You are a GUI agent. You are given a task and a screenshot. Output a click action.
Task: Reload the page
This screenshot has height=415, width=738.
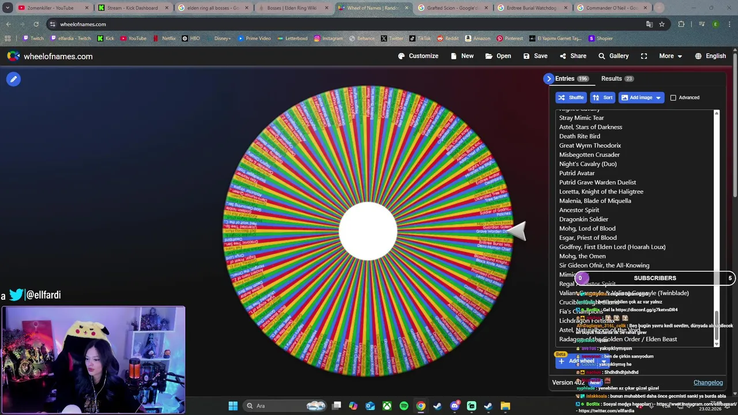point(36,24)
